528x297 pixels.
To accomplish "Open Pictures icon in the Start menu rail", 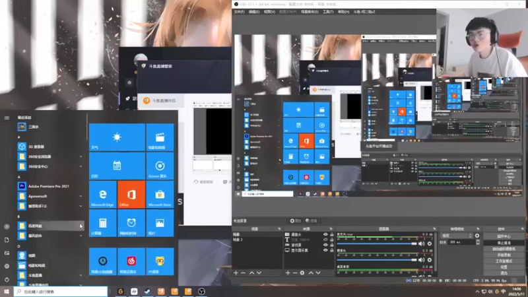I will click(x=7, y=253).
